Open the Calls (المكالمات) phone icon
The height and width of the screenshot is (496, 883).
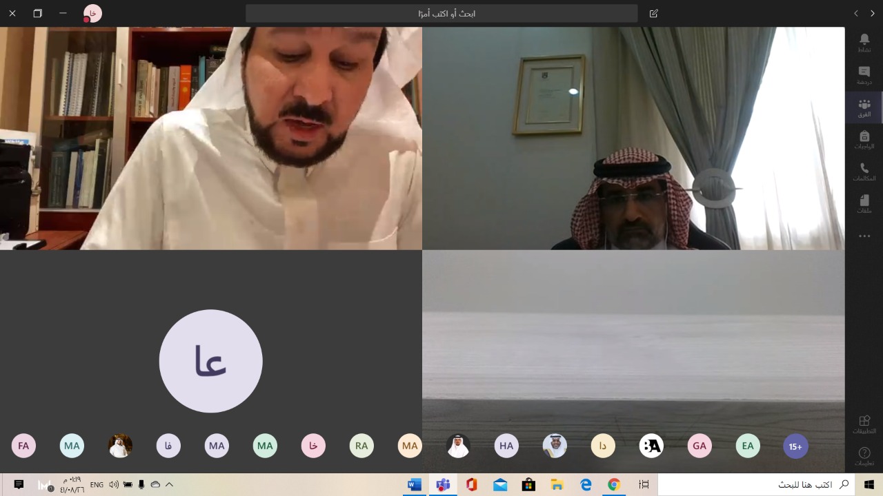pos(864,172)
